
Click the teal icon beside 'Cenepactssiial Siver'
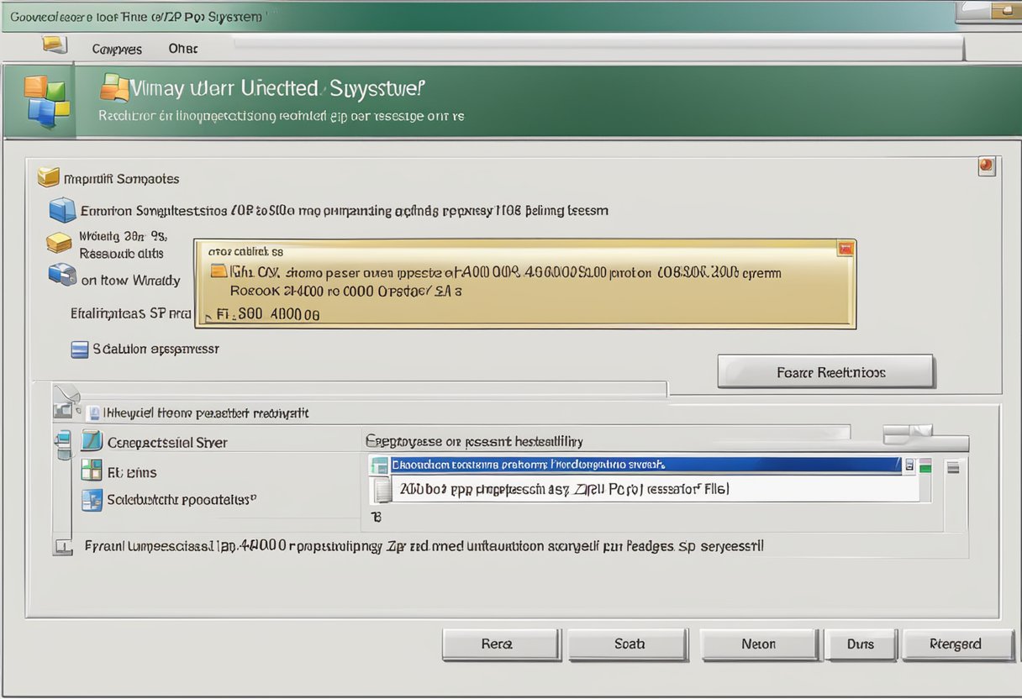pos(92,441)
